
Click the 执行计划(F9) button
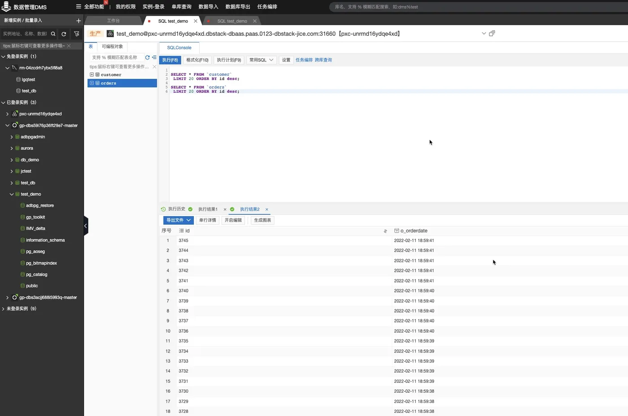pos(229,60)
